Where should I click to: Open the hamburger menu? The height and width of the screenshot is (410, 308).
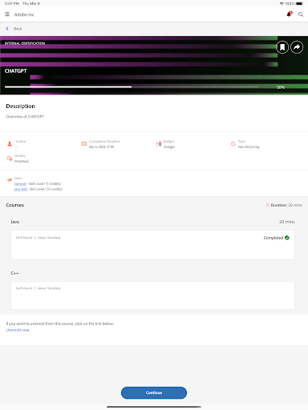click(7, 14)
